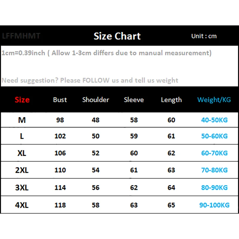Select the 3XL size row label
Screen dimensions: 239x239
coord(22,188)
